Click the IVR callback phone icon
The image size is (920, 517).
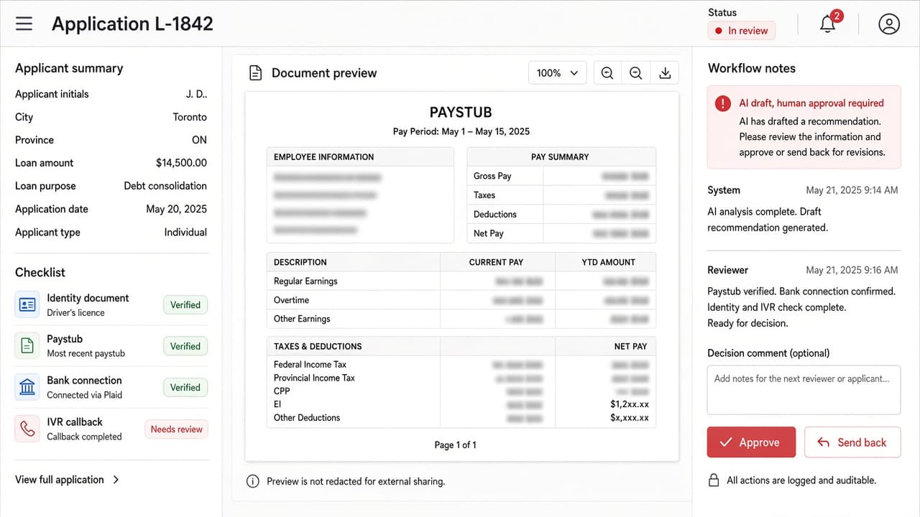(27, 429)
